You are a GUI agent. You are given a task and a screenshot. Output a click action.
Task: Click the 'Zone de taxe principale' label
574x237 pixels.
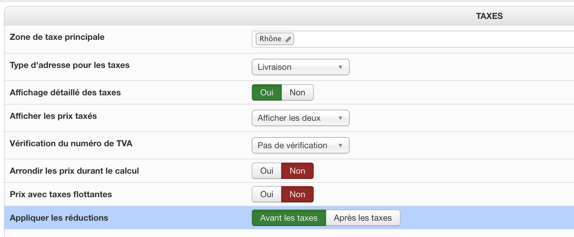[x=57, y=37]
